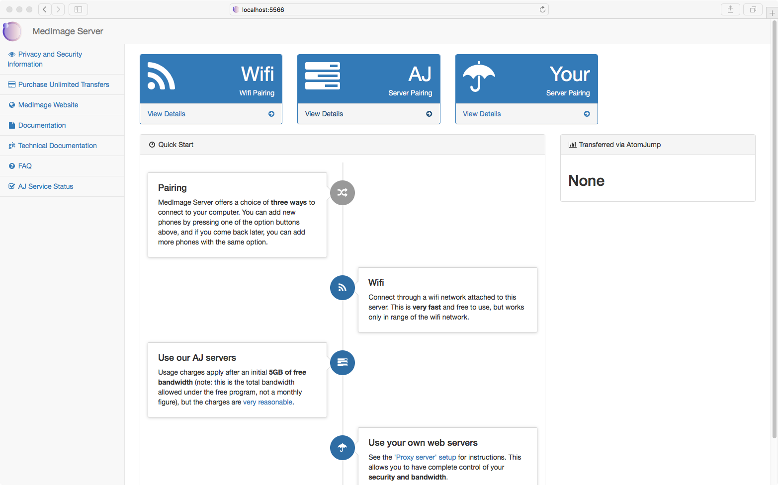Screen dimensions: 778x485
Task: Open a new browser tab with plus button
Action: (x=772, y=13)
